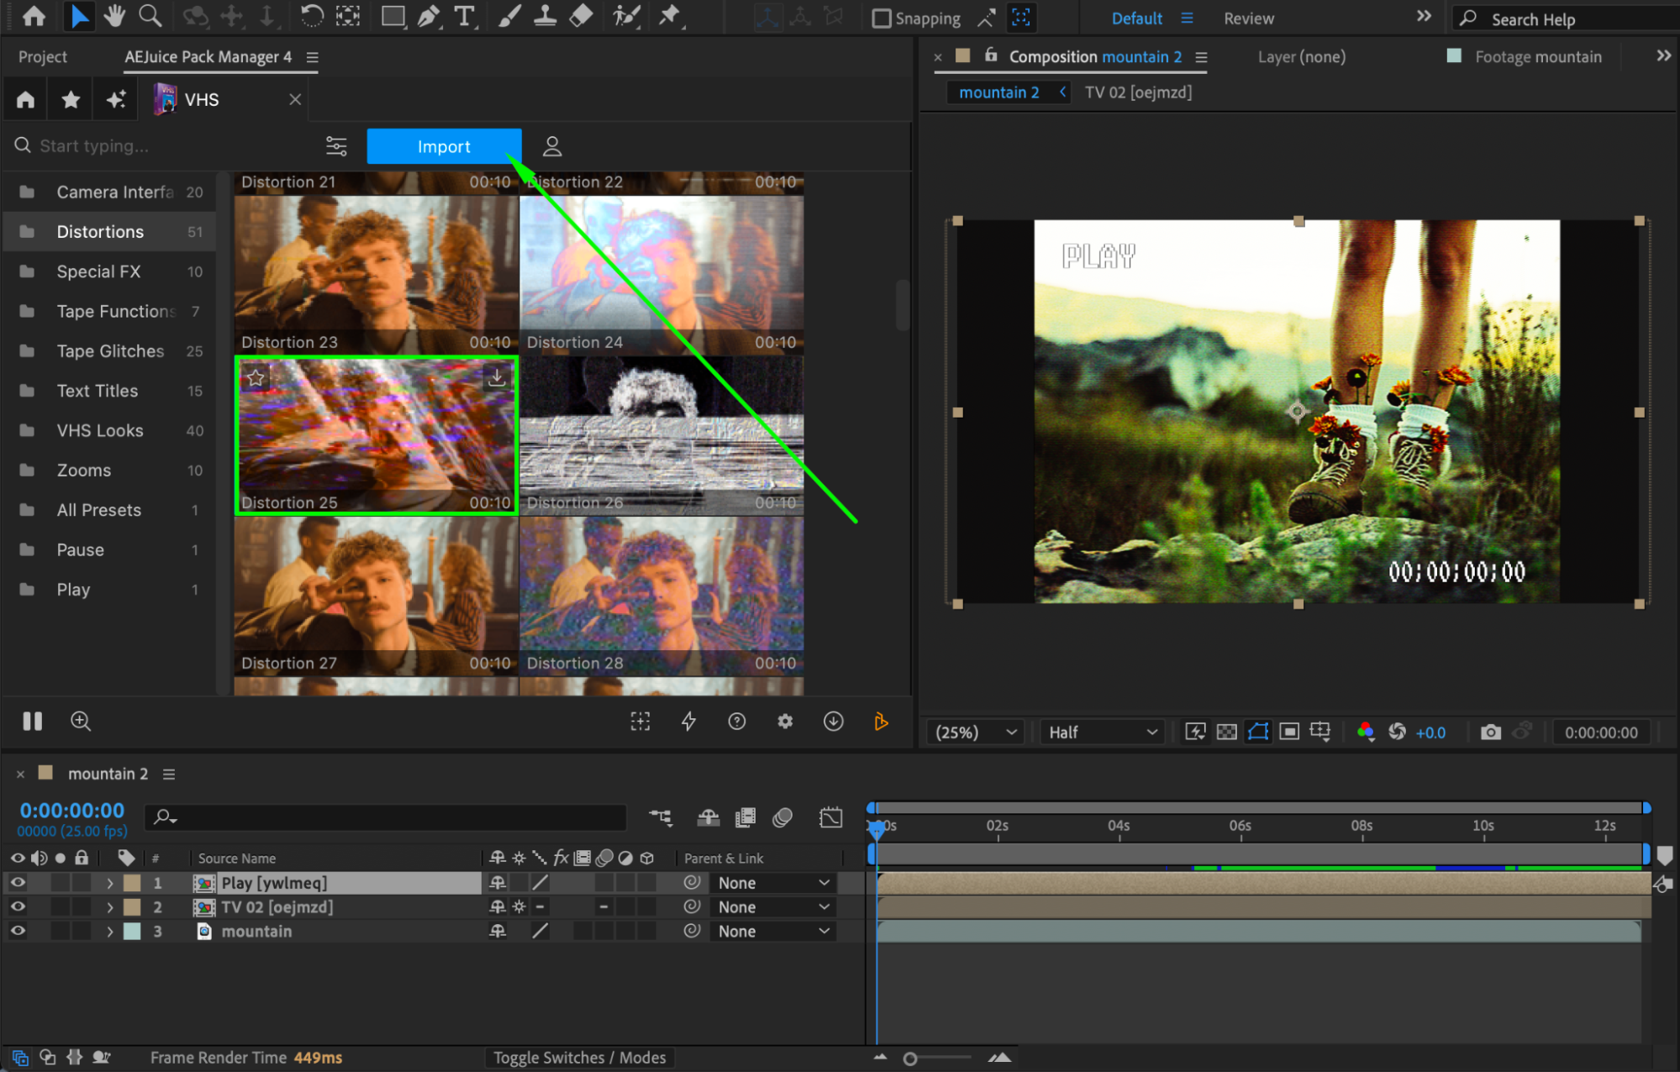This screenshot has width=1680, height=1072.
Task: Click the lightning bolt icon in AEJuice
Action: click(688, 721)
